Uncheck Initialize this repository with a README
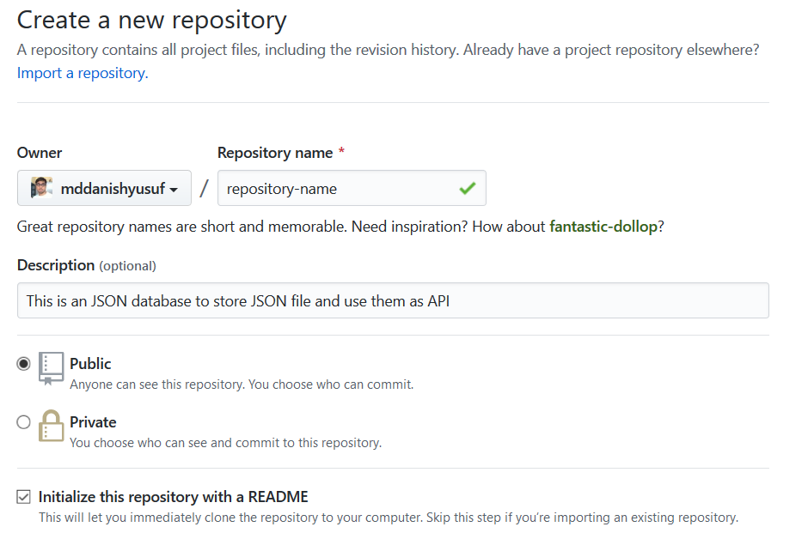Viewport: 808px width, 539px height. (x=23, y=496)
